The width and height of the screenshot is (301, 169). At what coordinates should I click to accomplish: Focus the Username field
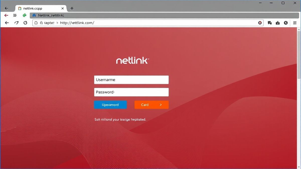click(x=131, y=80)
